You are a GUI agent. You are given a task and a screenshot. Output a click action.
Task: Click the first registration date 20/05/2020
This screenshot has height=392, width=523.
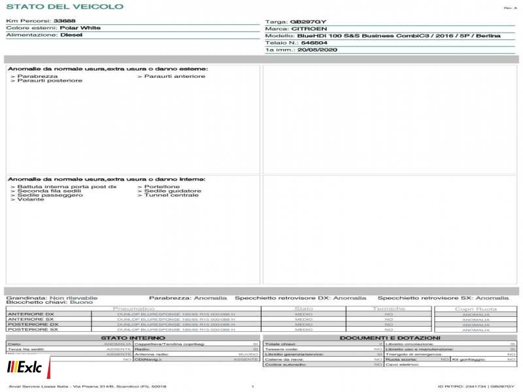(x=317, y=50)
